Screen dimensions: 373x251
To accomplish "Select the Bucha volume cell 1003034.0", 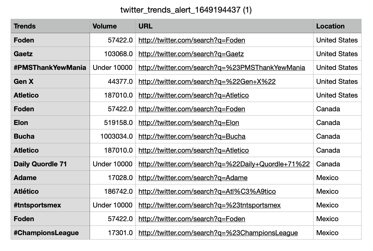I will pos(112,136).
